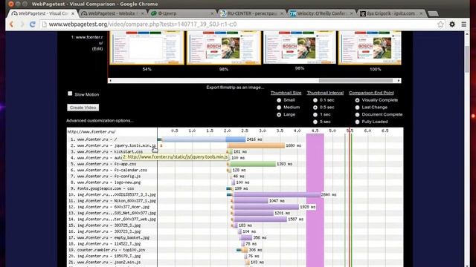Click waterfall row 7 fc-config.js
476x267 pixels.
(x=106, y=177)
